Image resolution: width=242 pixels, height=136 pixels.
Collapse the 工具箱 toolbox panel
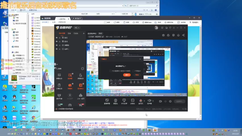click(83, 69)
